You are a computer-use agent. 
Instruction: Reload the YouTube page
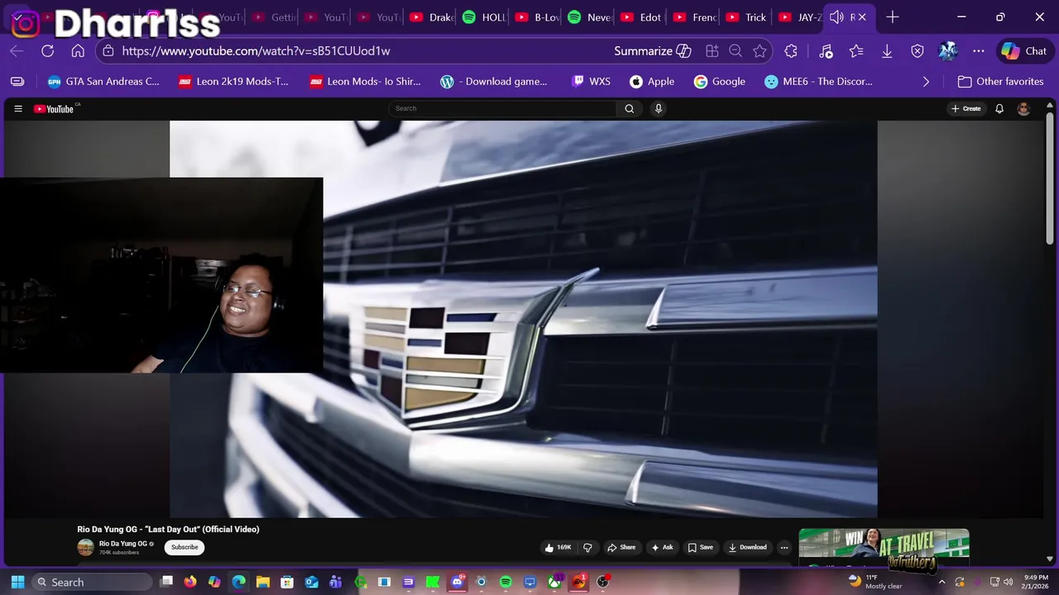(47, 51)
